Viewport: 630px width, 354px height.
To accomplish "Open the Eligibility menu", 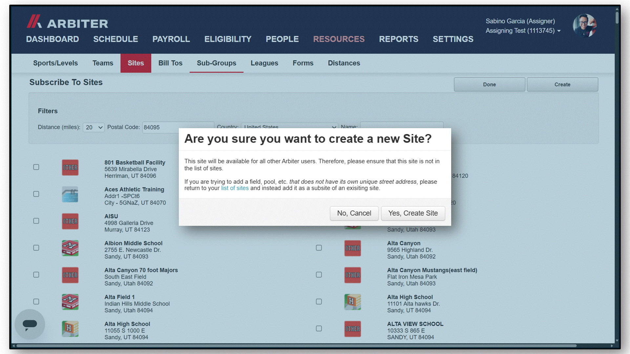I will pos(228,39).
